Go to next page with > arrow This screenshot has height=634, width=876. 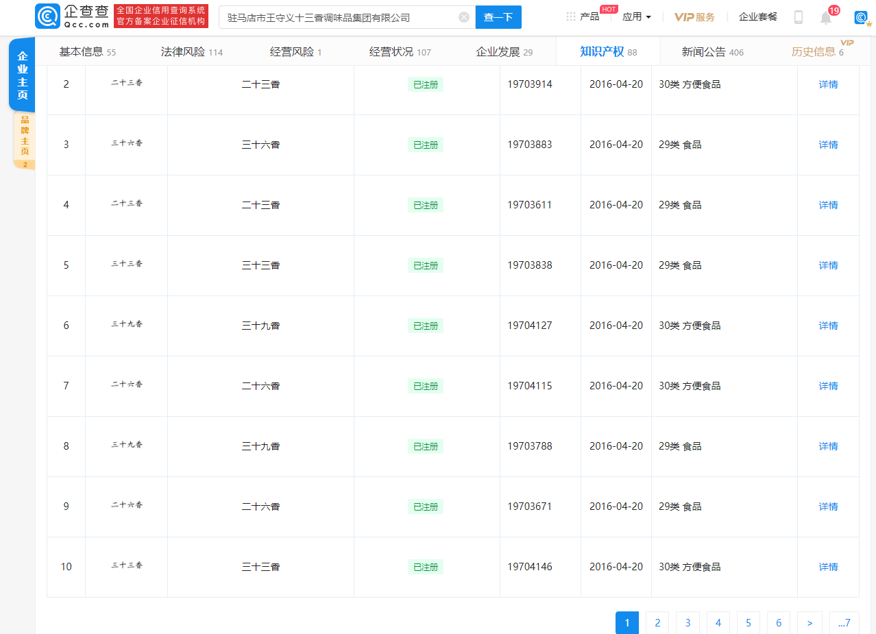click(810, 622)
